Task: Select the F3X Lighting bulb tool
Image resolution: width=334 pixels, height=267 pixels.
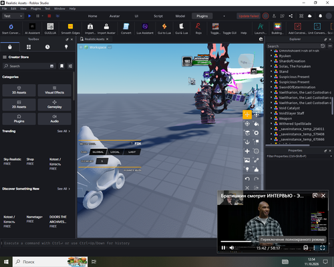Action: click(x=247, y=170)
